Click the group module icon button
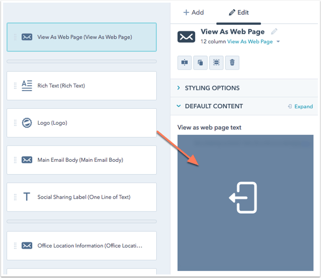Screen dimensions: 321x278 coord(216,63)
